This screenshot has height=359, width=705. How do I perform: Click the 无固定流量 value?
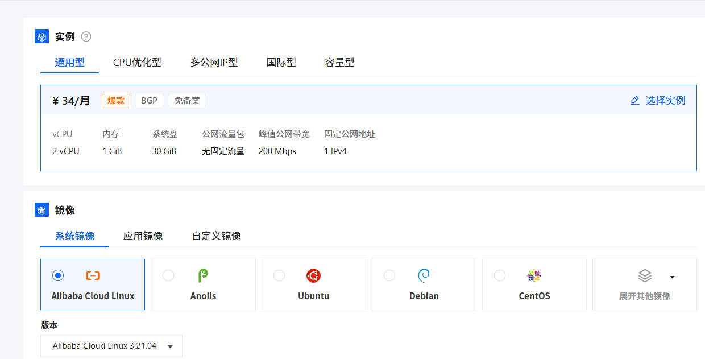pos(223,151)
